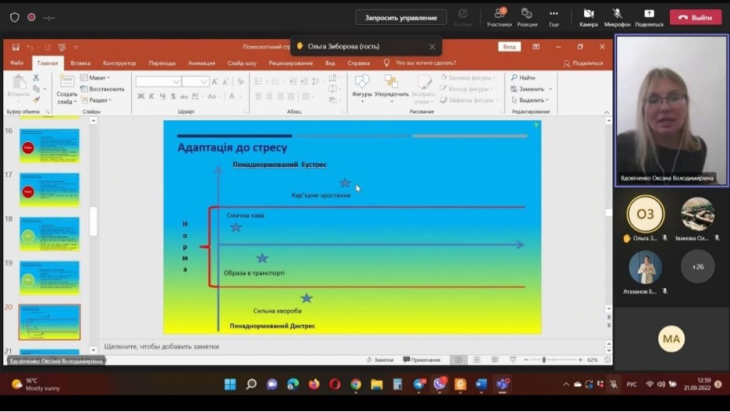Click Найти find button
The image size is (730, 412).
pyautogui.click(x=523, y=78)
